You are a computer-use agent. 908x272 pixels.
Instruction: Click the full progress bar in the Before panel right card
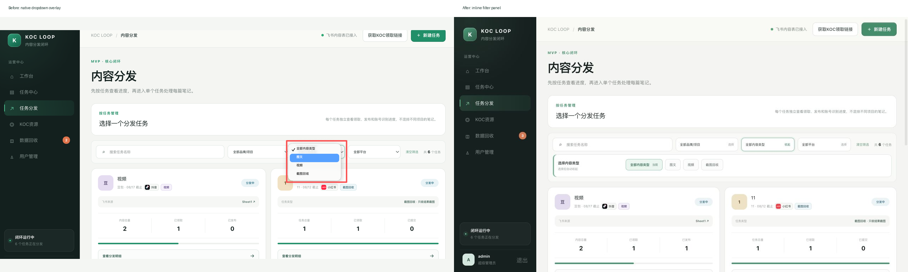[x=358, y=243]
